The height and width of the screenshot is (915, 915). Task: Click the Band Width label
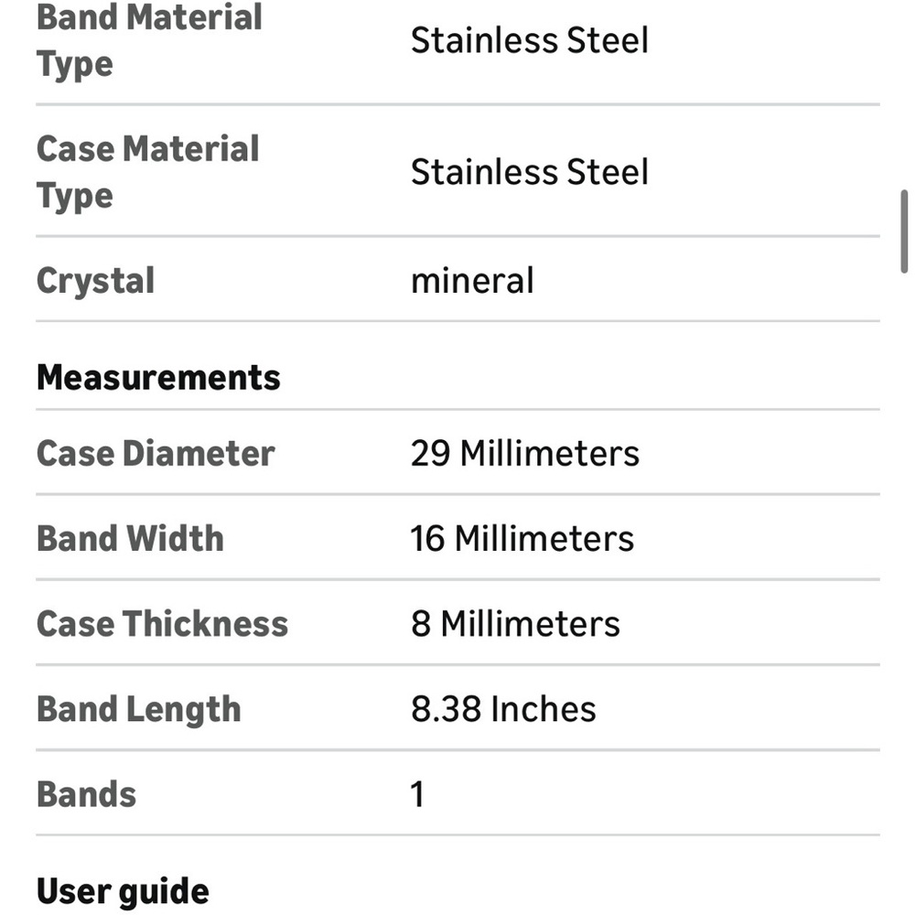click(130, 539)
